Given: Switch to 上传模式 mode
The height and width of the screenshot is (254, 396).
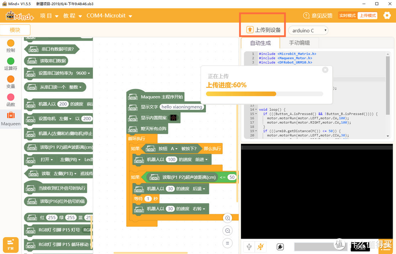Looking at the screenshot, I should [368, 16].
